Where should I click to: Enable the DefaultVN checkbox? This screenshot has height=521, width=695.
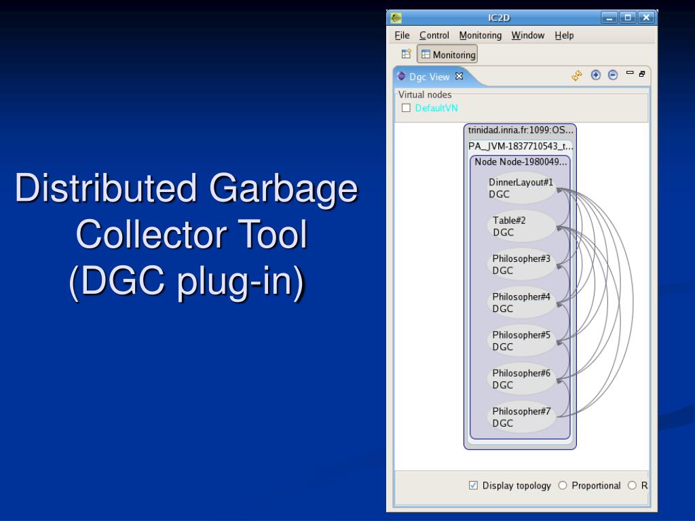pyautogui.click(x=406, y=108)
